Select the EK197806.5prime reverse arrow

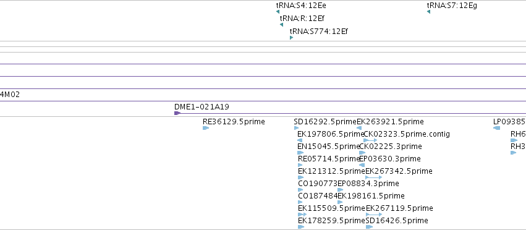[300, 140]
